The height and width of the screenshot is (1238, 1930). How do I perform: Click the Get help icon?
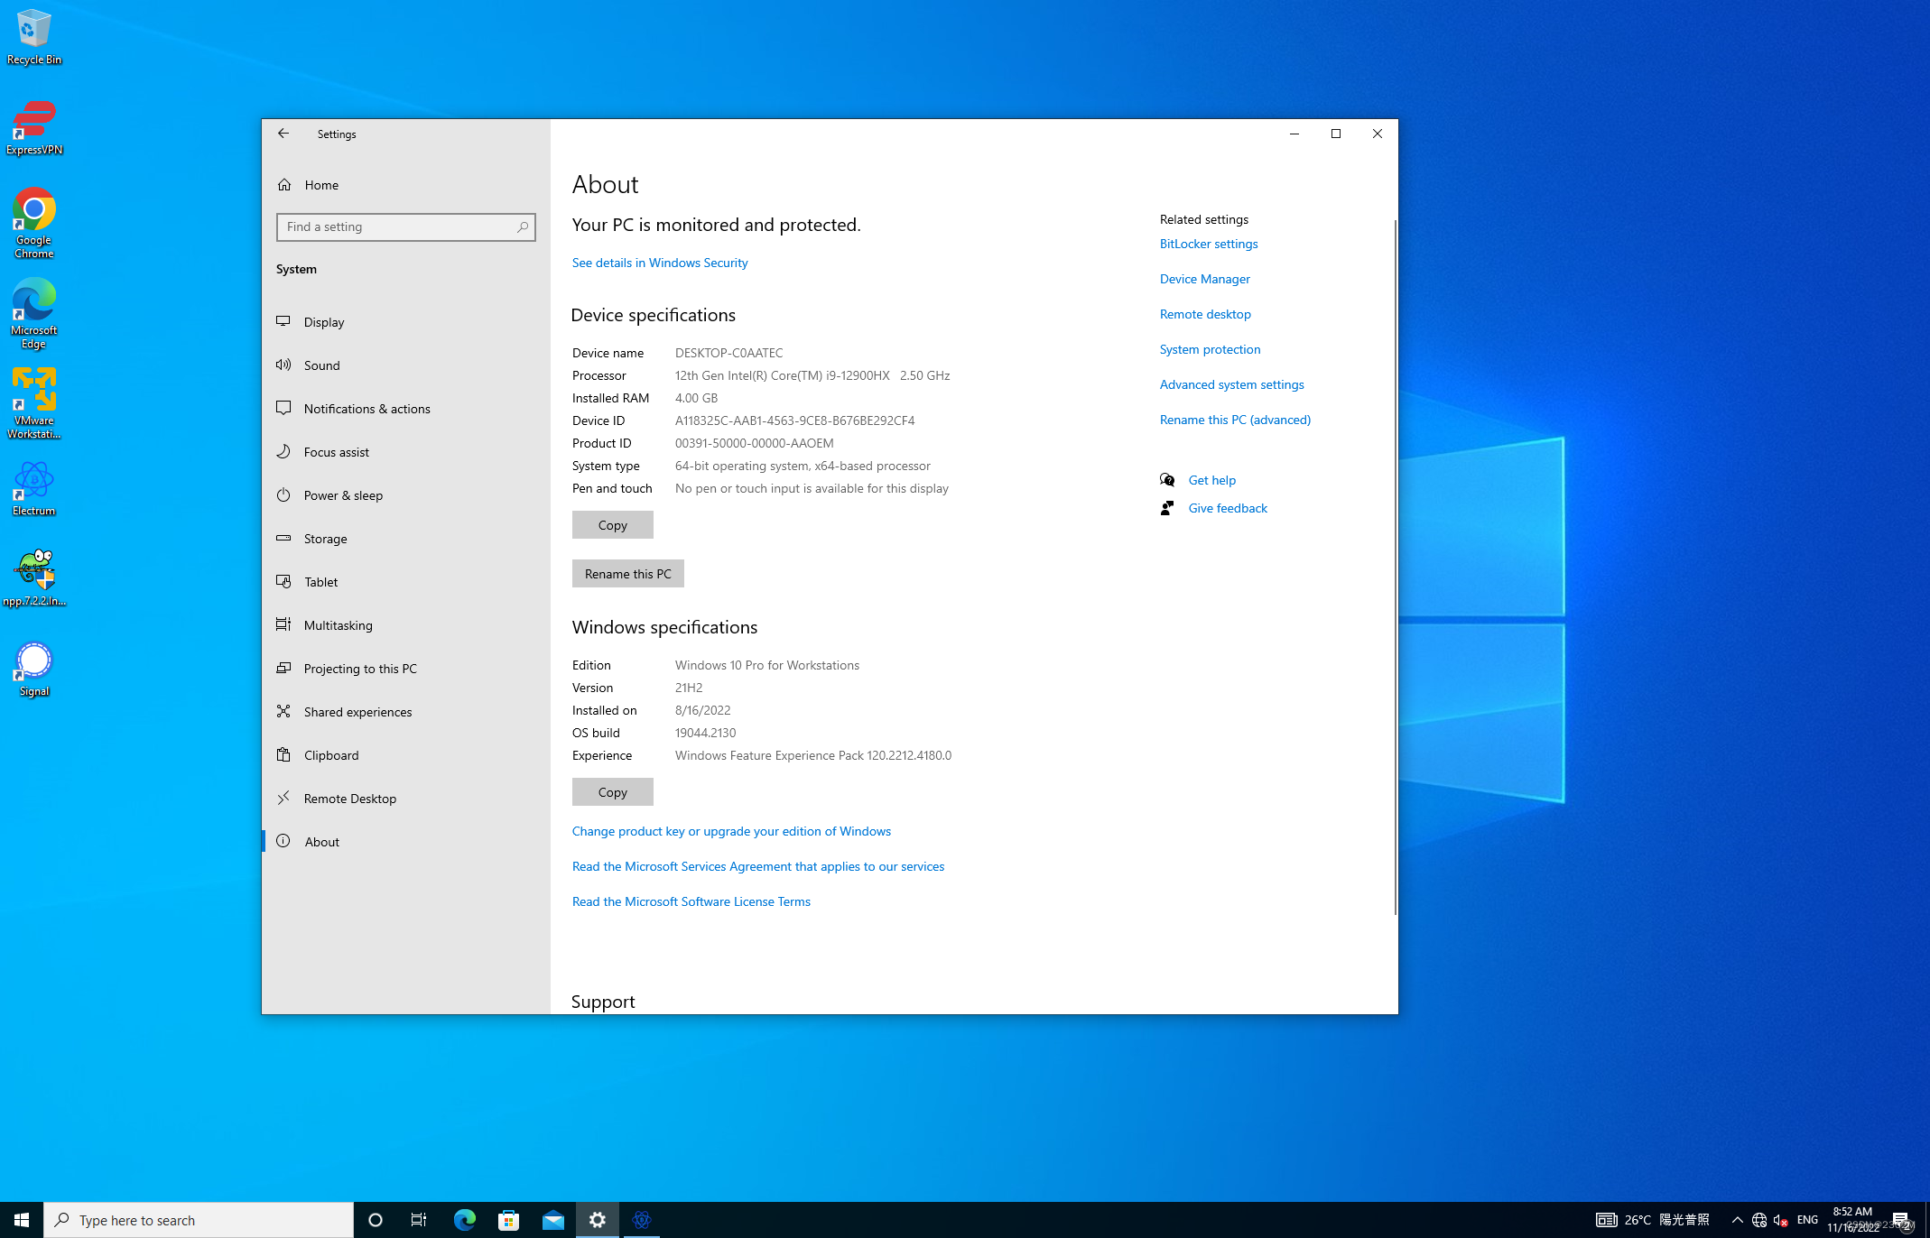click(x=1167, y=480)
